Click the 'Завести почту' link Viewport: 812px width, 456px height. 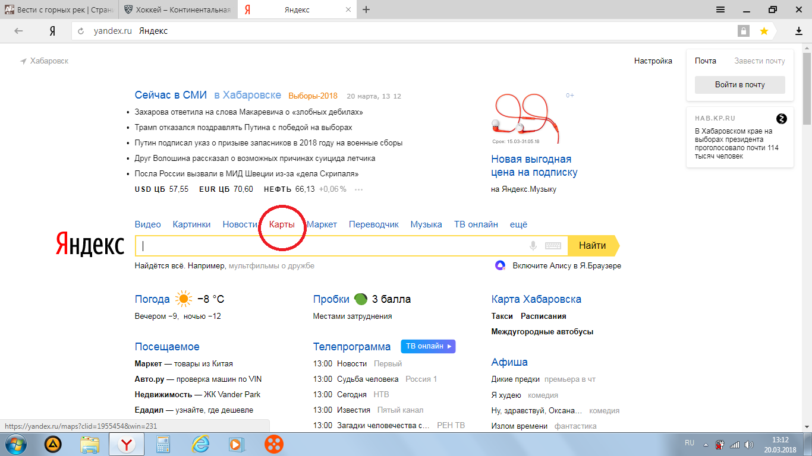(x=760, y=61)
